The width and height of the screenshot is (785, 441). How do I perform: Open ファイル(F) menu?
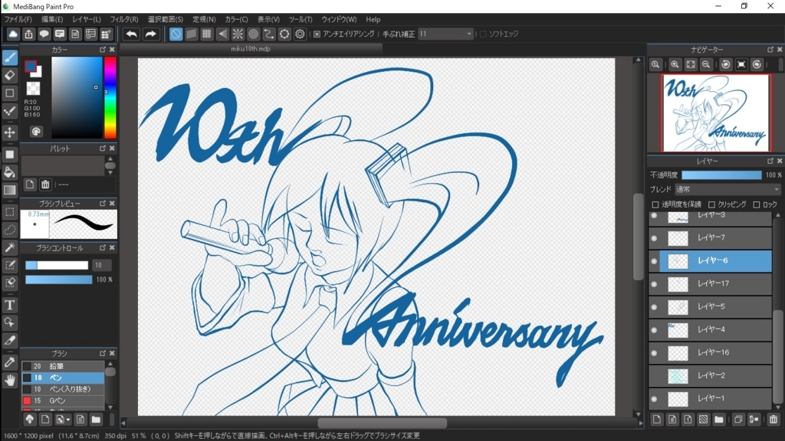[18, 19]
